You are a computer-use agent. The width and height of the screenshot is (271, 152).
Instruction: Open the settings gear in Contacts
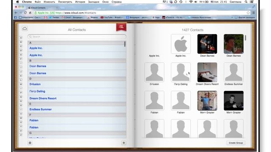point(30,143)
